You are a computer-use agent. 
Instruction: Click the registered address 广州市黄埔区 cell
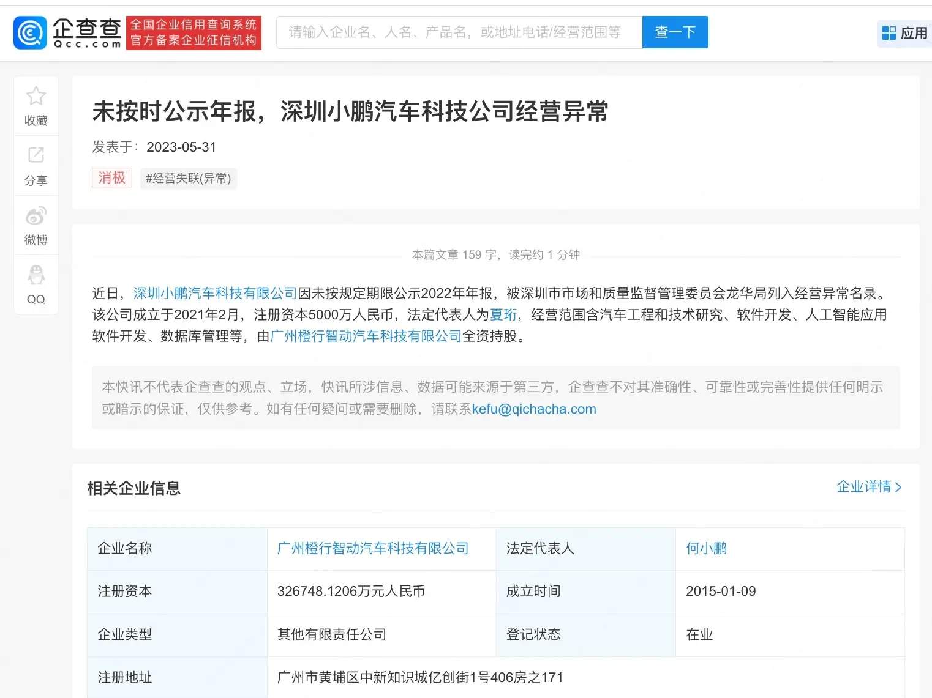(x=586, y=677)
